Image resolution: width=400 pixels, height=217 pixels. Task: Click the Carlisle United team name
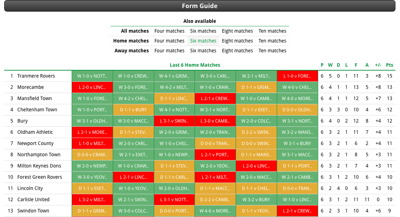(x=33, y=199)
